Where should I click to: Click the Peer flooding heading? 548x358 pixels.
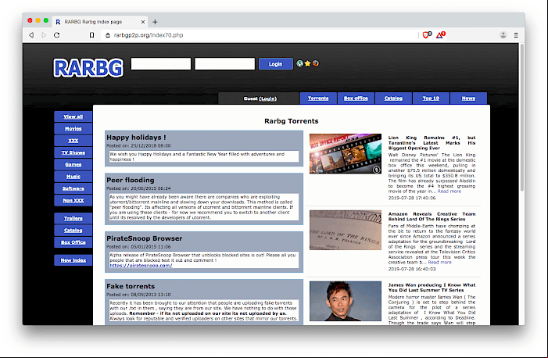pyautogui.click(x=131, y=180)
